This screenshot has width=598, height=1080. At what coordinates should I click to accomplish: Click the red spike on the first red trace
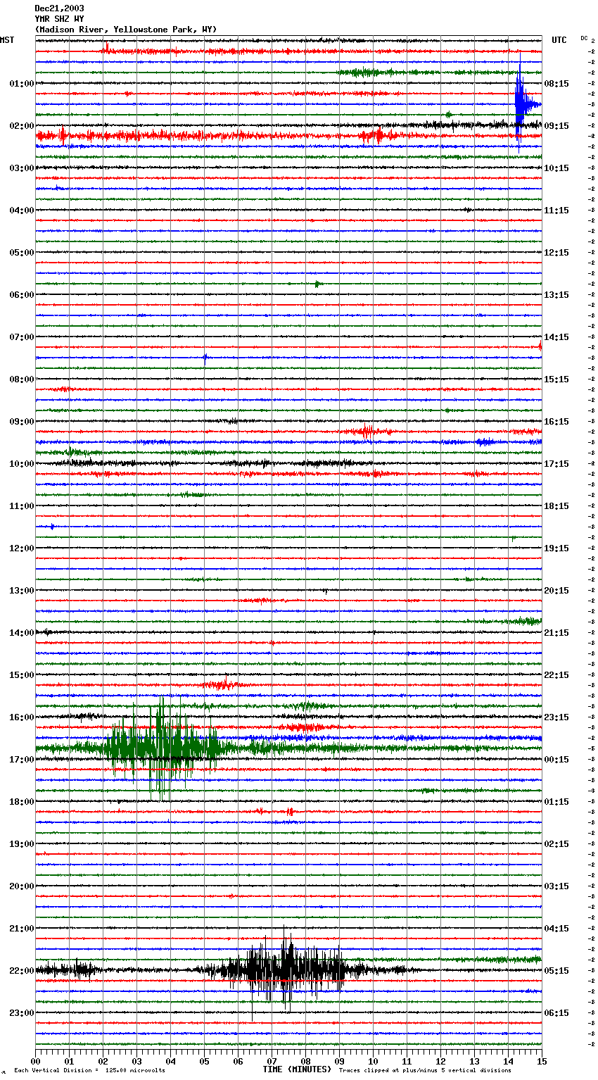(x=106, y=49)
